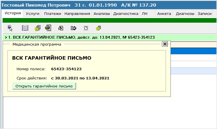
Task: Click the Срок действия label
Action: coord(32,78)
